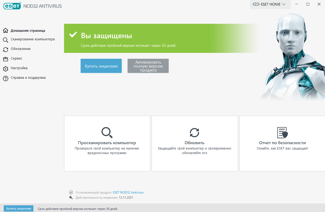Click Узнайте, как ESET вас защищает text
The width and height of the screenshot is (325, 212).
pyautogui.click(x=282, y=148)
